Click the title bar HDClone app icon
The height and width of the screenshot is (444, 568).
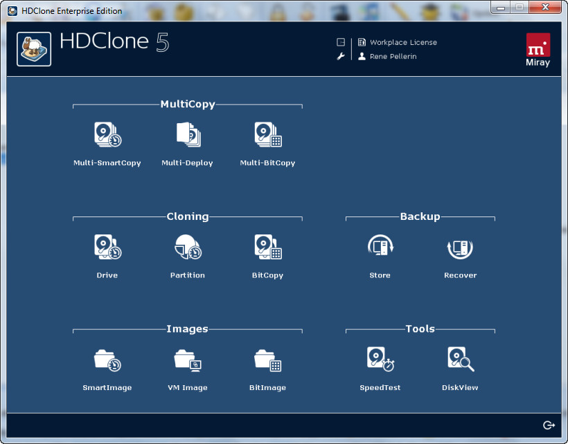12,11
